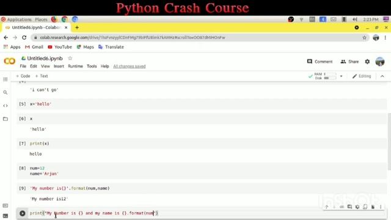Open the YouTube bookmark
The width and height of the screenshot is (391, 220).
[60, 47]
